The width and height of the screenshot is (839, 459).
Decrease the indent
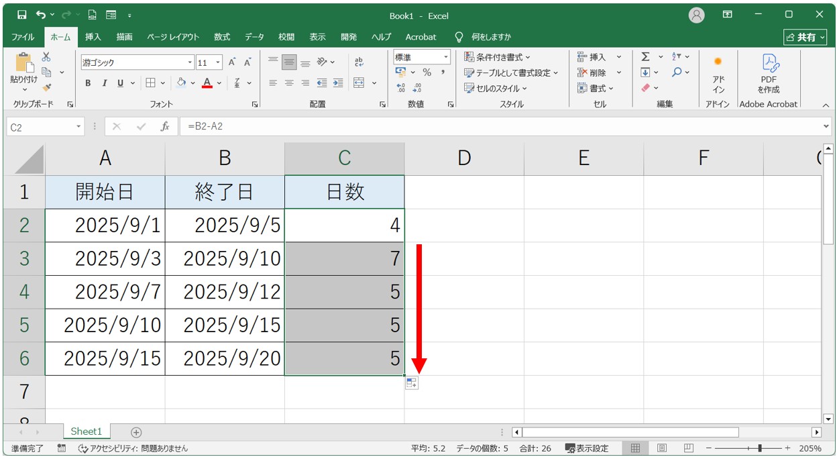[322, 83]
